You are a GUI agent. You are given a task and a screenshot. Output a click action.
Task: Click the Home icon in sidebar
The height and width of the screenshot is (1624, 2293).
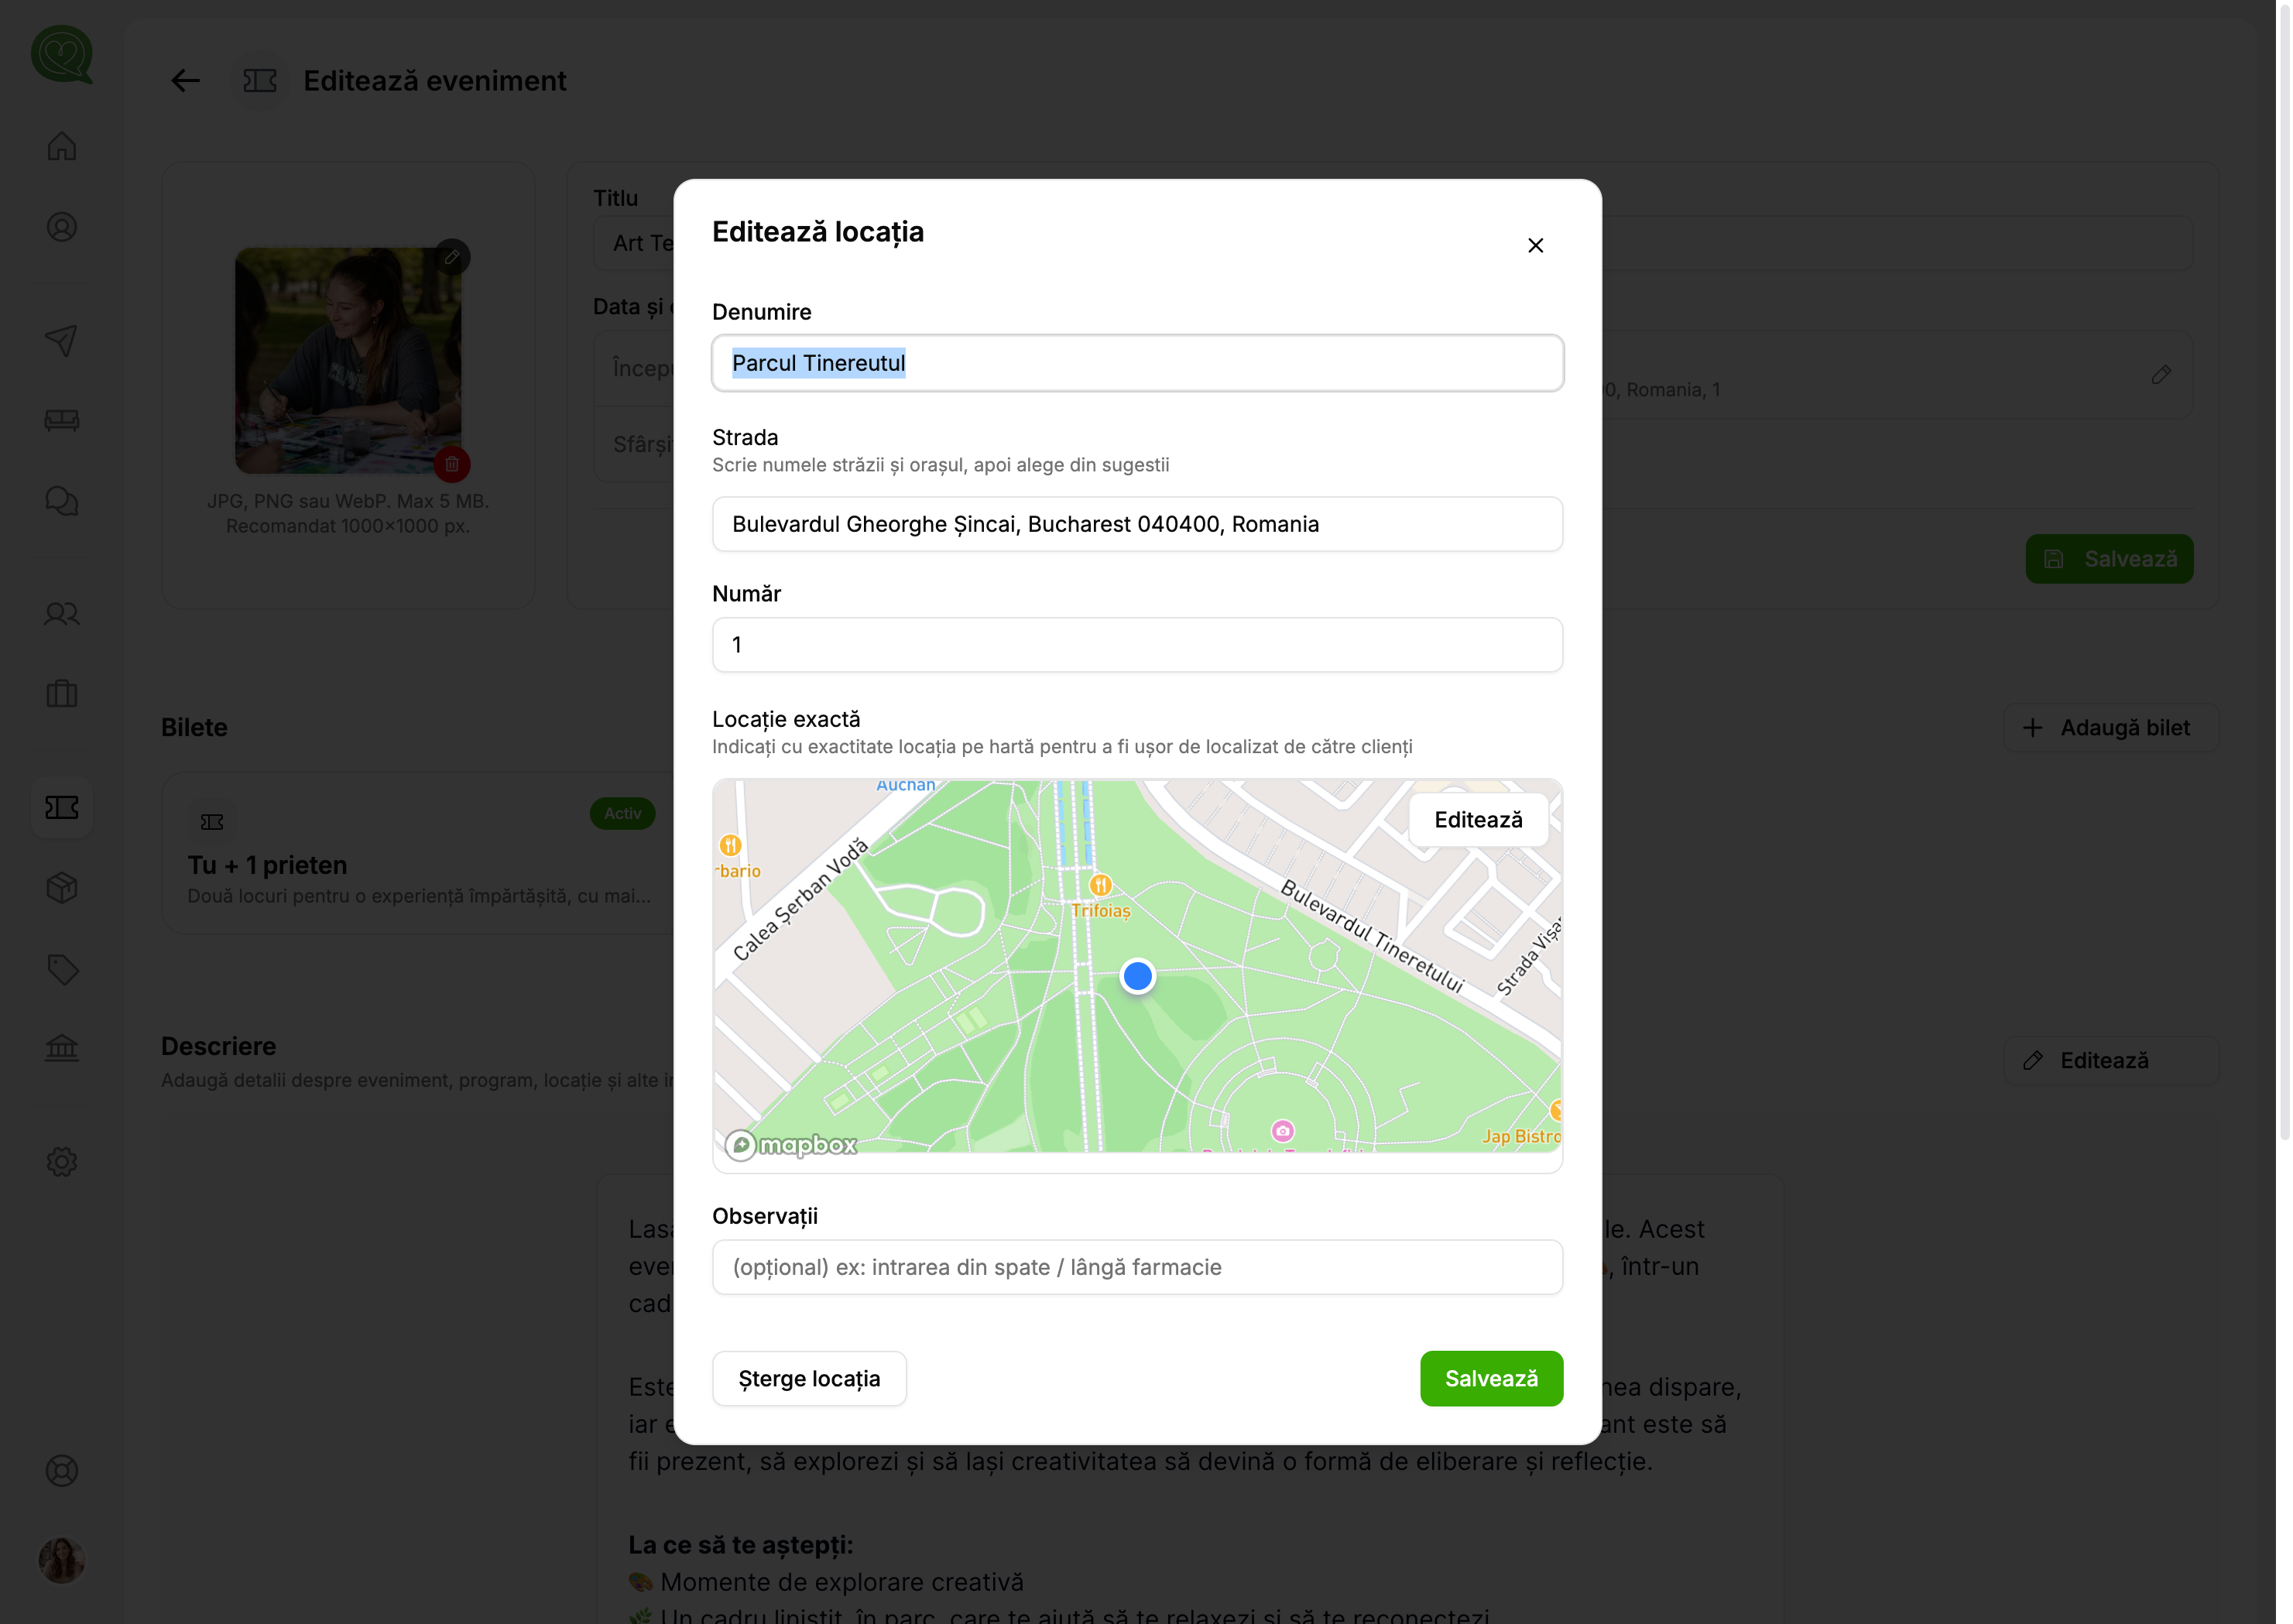coord(62,146)
